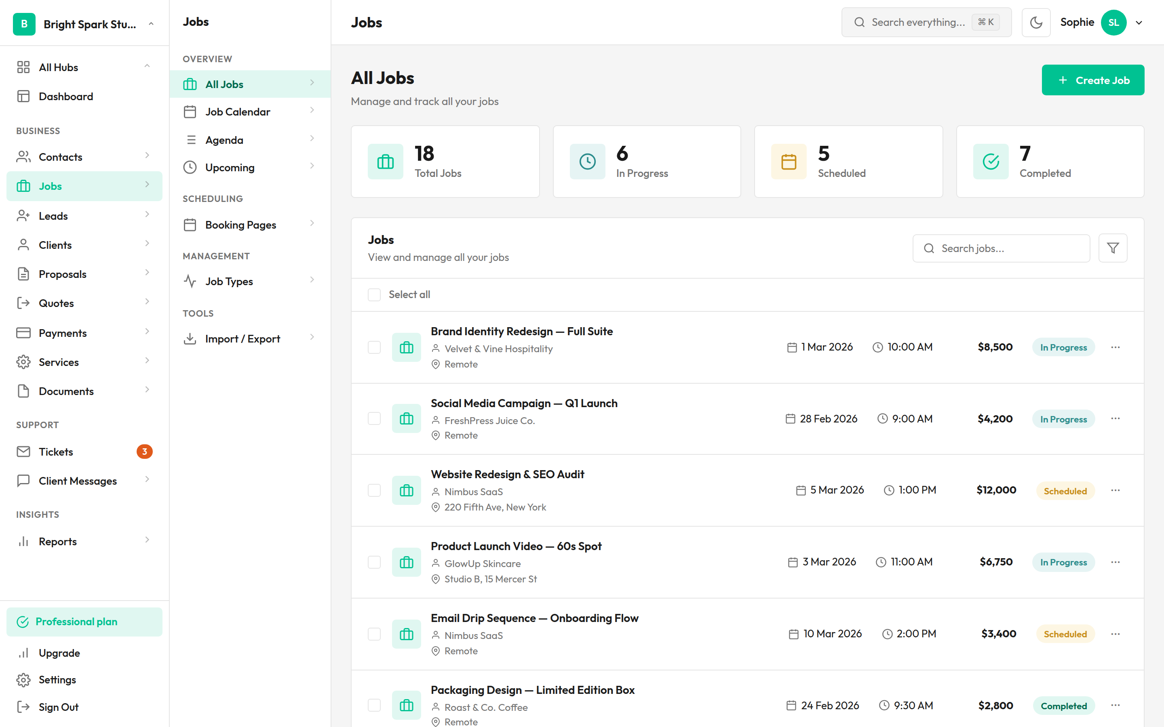Select Job Types under Management
This screenshot has height=727, width=1164.
point(229,281)
